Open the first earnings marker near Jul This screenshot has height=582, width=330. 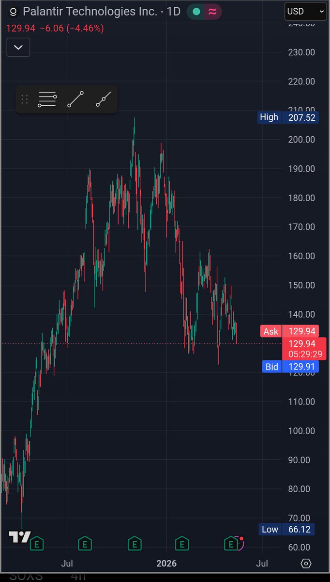point(85,543)
